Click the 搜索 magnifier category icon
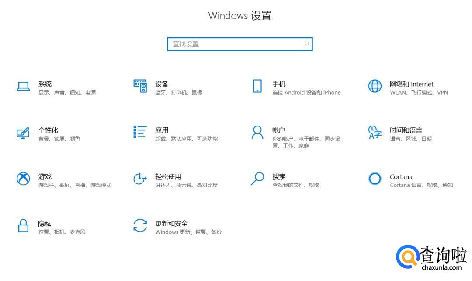Screen dimensions: 472x281 pyautogui.click(x=257, y=179)
